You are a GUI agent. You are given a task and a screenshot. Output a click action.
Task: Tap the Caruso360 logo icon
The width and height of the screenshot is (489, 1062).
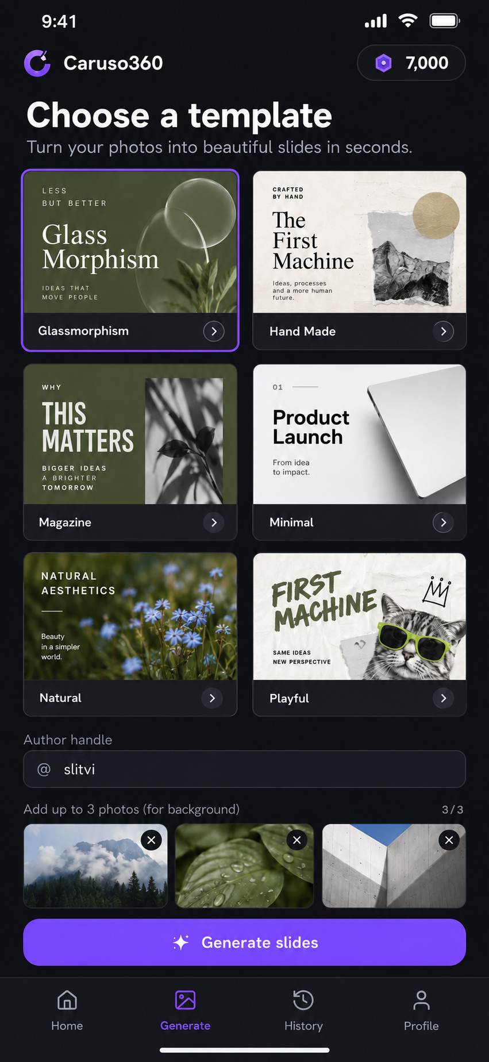(37, 63)
